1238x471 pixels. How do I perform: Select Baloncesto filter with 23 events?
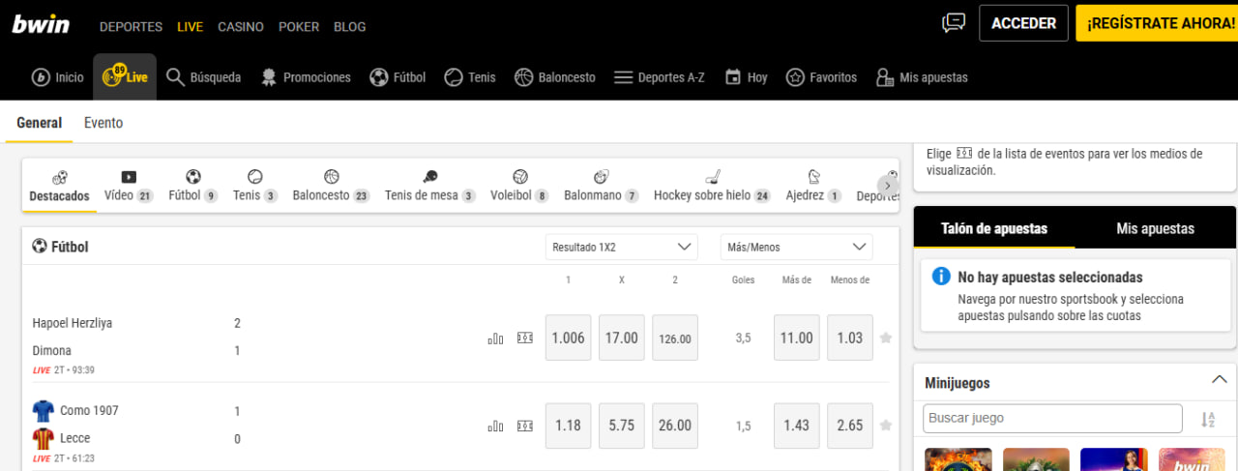click(332, 187)
